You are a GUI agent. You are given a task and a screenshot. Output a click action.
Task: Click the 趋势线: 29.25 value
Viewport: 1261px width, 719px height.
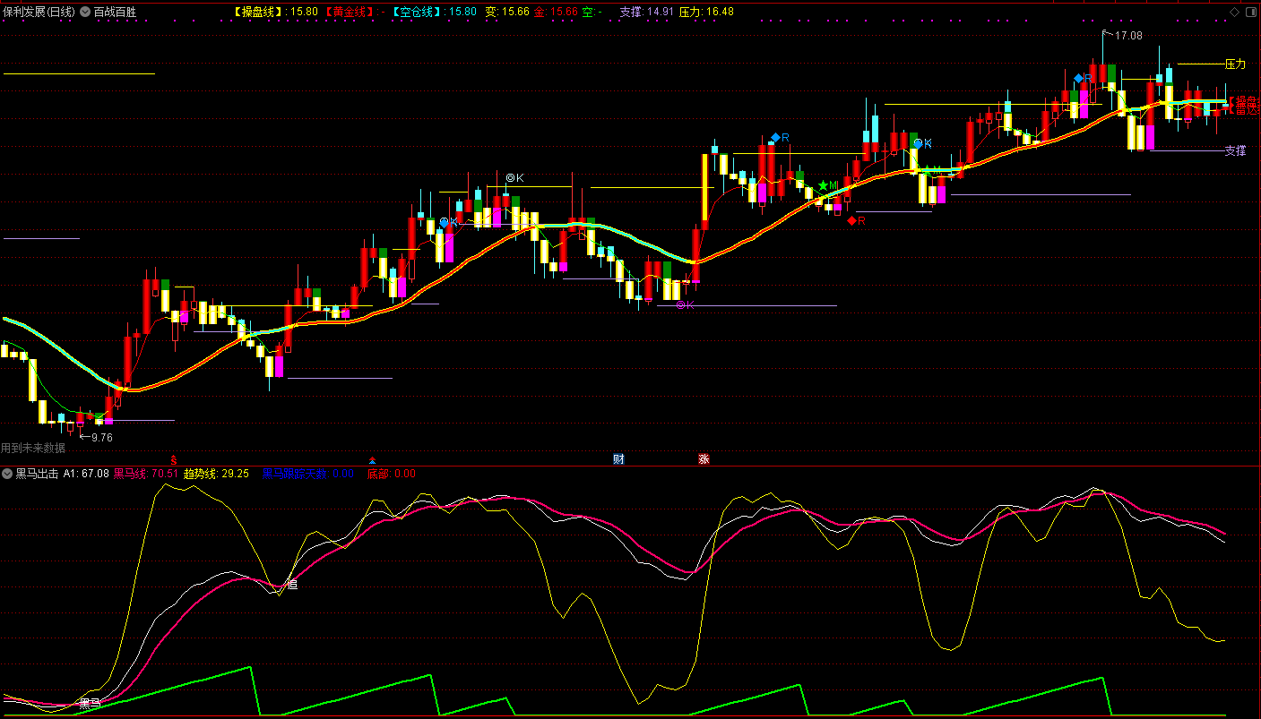click(216, 474)
